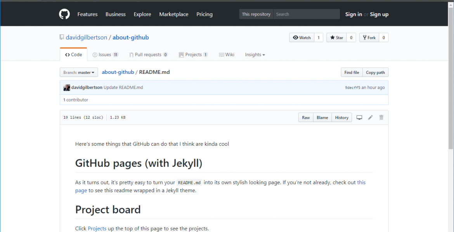This screenshot has width=454, height=232.
Task: Open the Business page
Action: coord(116,14)
